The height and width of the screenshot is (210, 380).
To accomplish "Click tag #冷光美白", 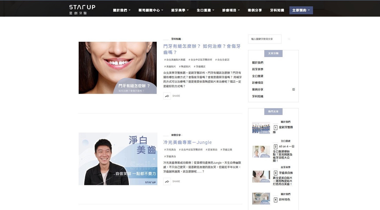I will click(x=170, y=150).
